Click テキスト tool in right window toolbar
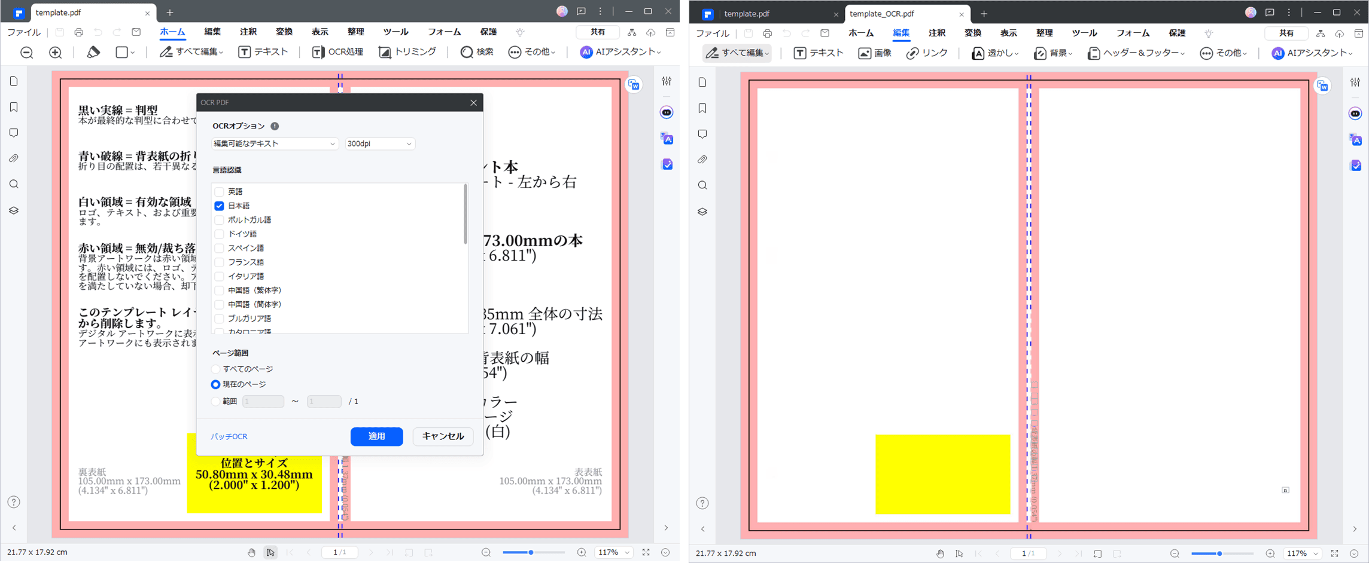 tap(818, 53)
